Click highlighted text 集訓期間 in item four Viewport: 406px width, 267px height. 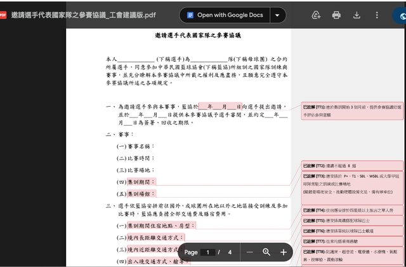point(141,182)
